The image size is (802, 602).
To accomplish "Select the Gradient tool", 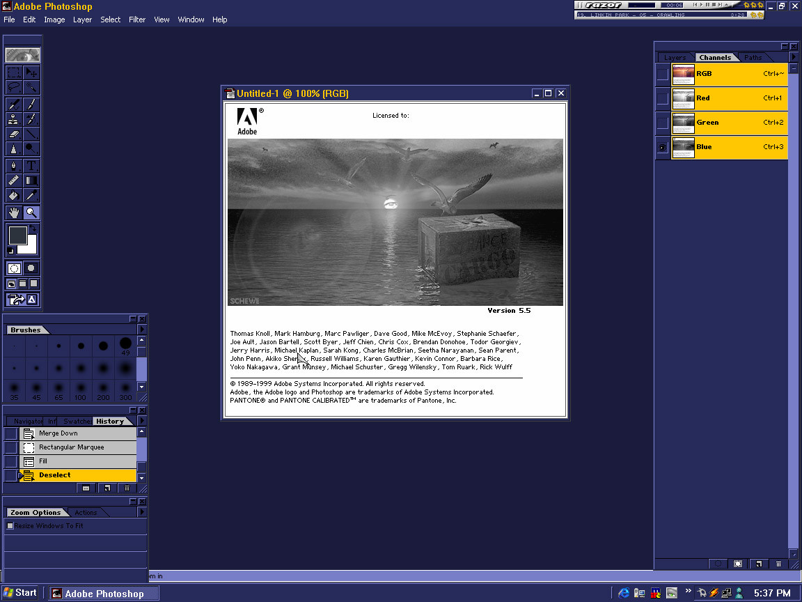I will click(31, 180).
